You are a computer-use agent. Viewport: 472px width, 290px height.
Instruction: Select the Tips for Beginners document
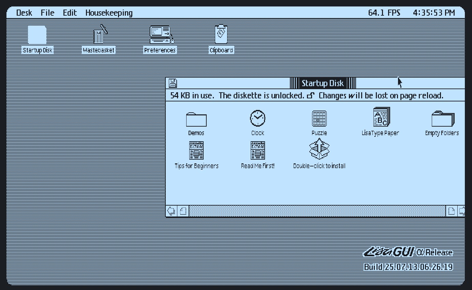point(196,150)
